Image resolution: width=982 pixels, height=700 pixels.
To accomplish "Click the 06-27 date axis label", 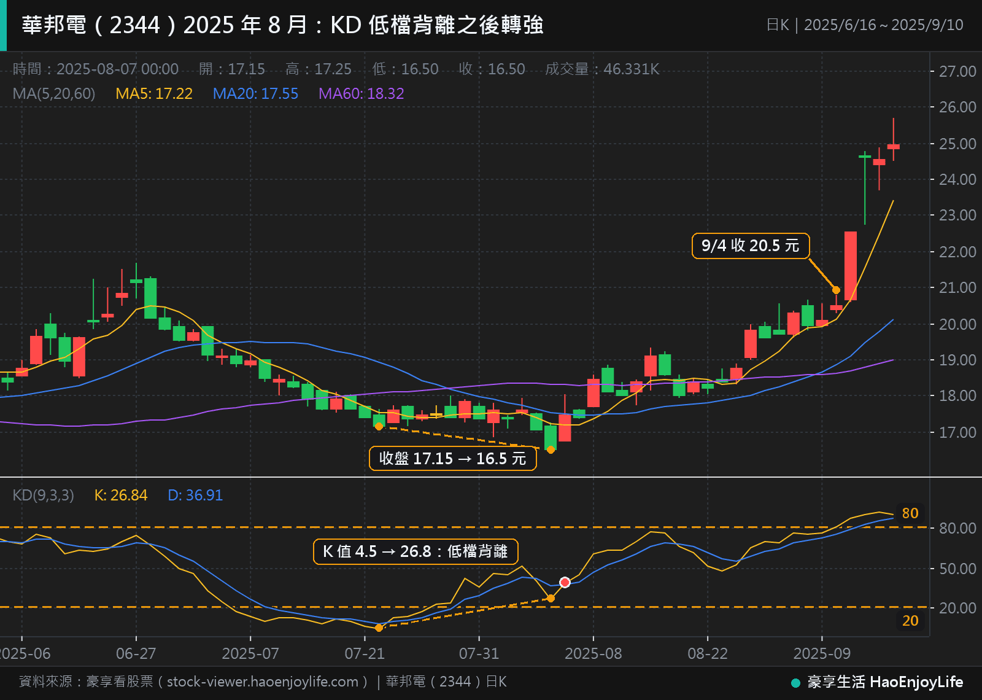I will pos(136,653).
